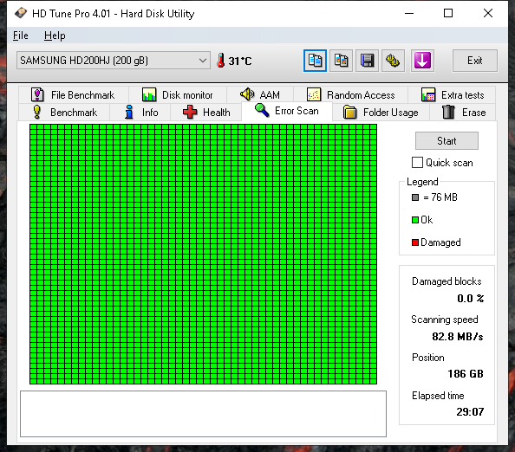The height and width of the screenshot is (452, 515).
Task: Maximize the HD Tune Pro window
Action: point(448,14)
